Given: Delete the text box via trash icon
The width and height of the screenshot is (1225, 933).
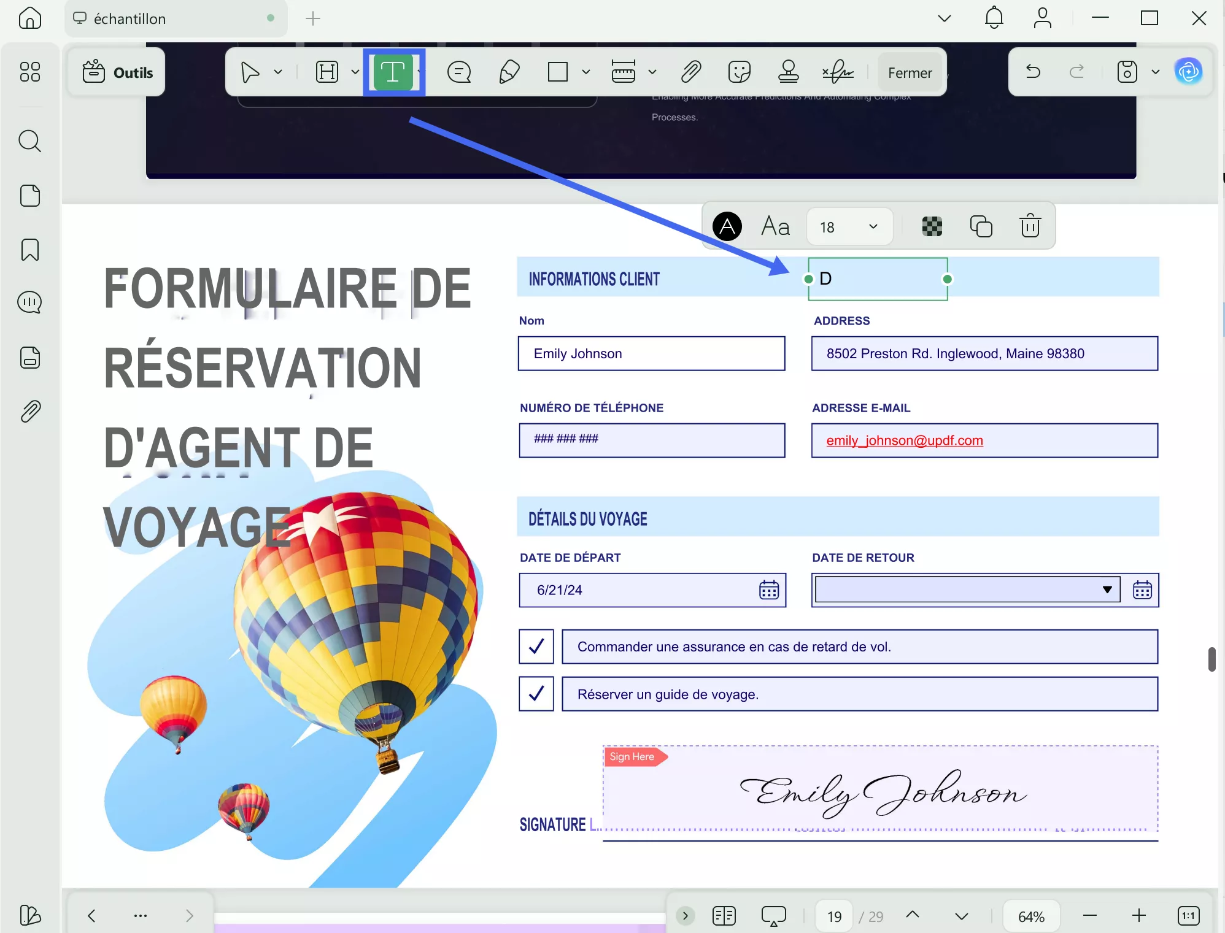Looking at the screenshot, I should 1030,226.
